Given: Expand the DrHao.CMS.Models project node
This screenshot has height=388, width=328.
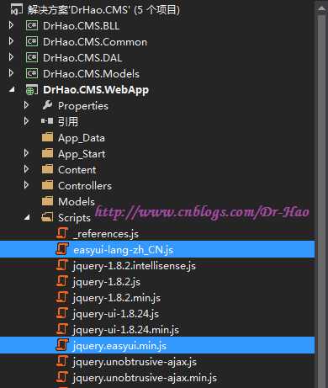Looking at the screenshot, I should coord(11,73).
